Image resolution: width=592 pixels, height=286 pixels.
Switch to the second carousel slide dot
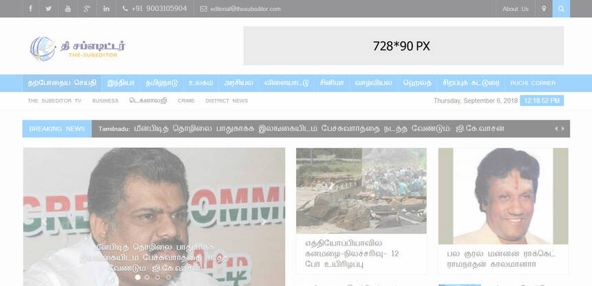147,277
